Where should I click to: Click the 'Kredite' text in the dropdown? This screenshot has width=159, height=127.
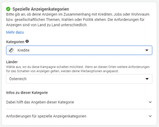coord(23,50)
